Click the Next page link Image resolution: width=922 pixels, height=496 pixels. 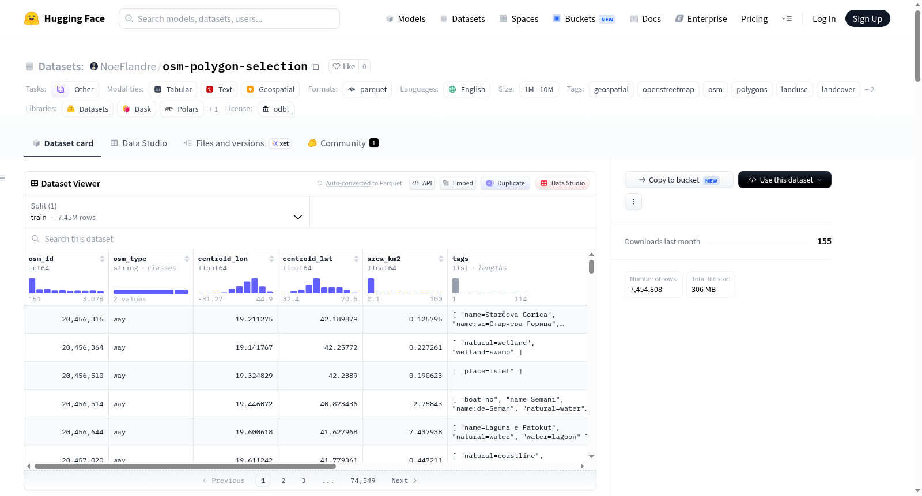(404, 480)
